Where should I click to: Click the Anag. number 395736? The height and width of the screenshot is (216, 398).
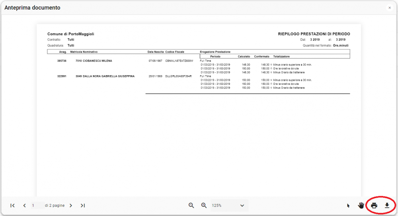[x=62, y=61]
